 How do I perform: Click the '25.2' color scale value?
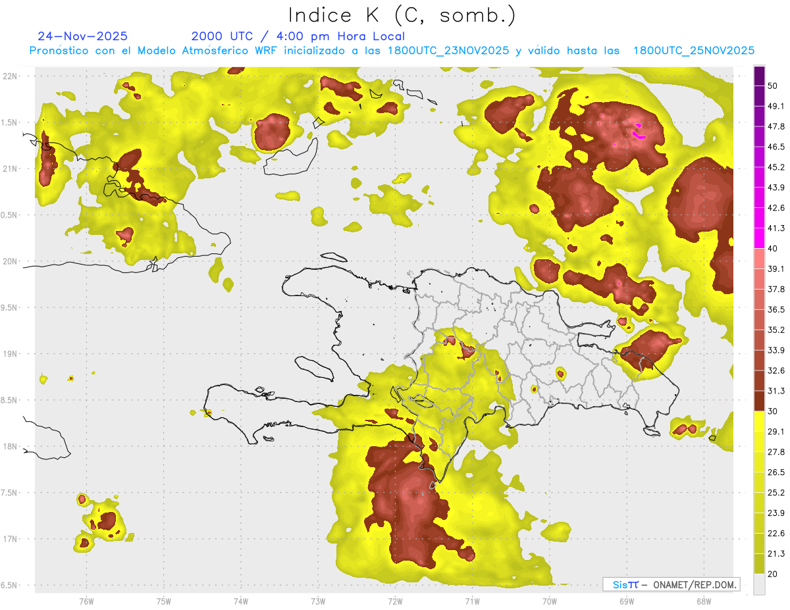(x=776, y=493)
